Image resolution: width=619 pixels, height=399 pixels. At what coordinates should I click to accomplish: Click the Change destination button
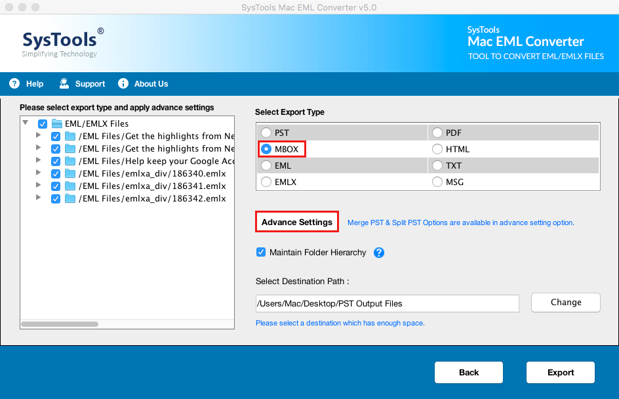click(x=566, y=303)
